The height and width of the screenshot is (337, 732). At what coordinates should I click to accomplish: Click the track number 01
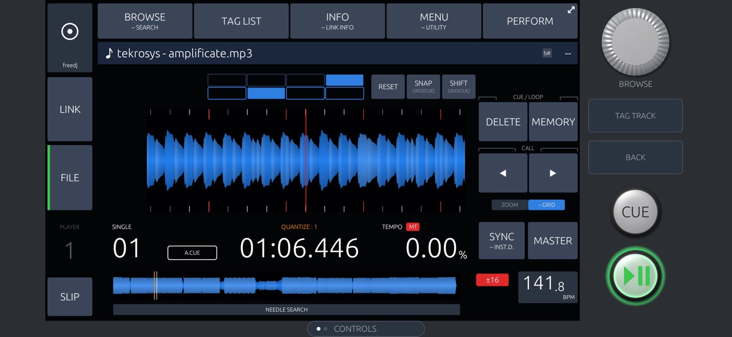[x=127, y=248]
